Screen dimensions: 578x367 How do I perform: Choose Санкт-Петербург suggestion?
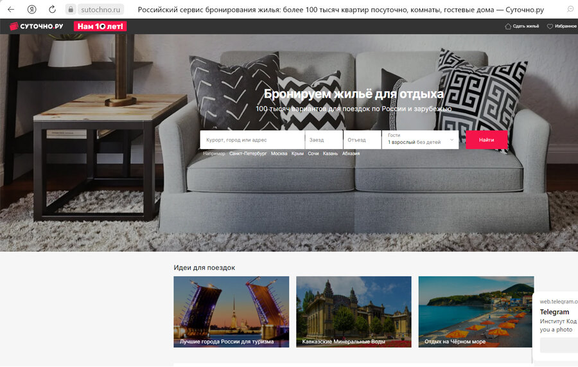(x=248, y=154)
